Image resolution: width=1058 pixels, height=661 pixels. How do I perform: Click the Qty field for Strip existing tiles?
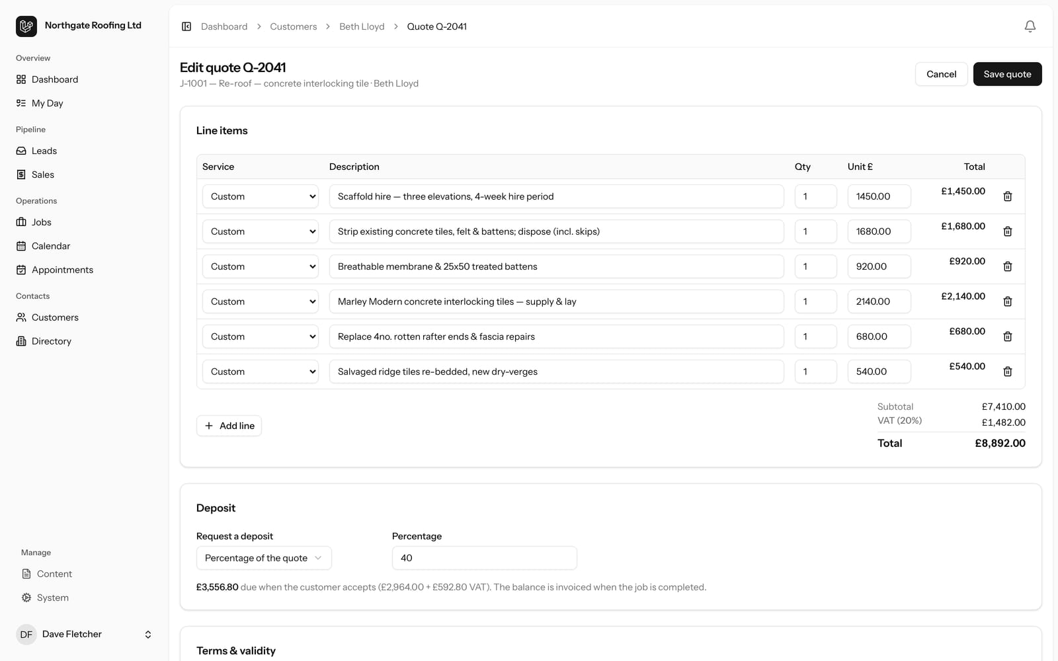[x=816, y=231]
